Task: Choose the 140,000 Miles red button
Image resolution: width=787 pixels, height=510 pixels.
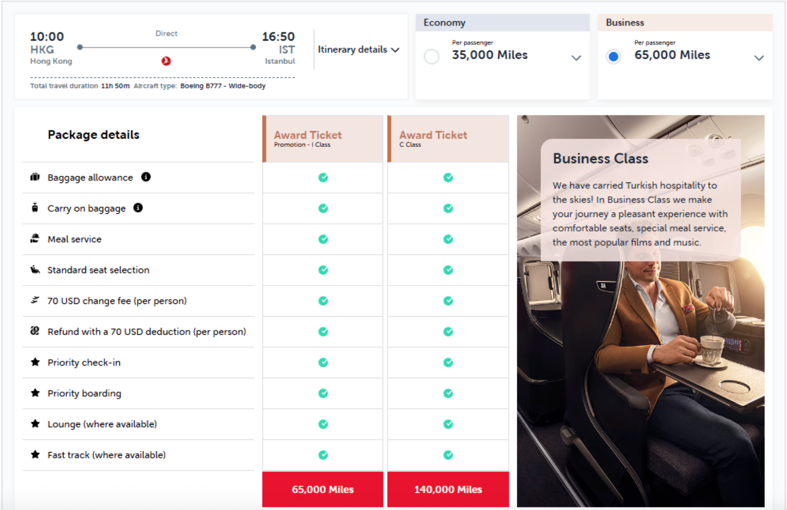Action: [448, 489]
